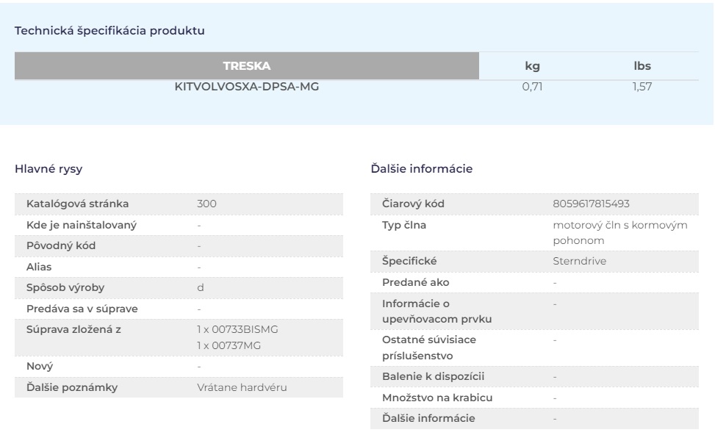The image size is (715, 438).
Task: Click the Čiarový kód row label
Action: (x=413, y=204)
